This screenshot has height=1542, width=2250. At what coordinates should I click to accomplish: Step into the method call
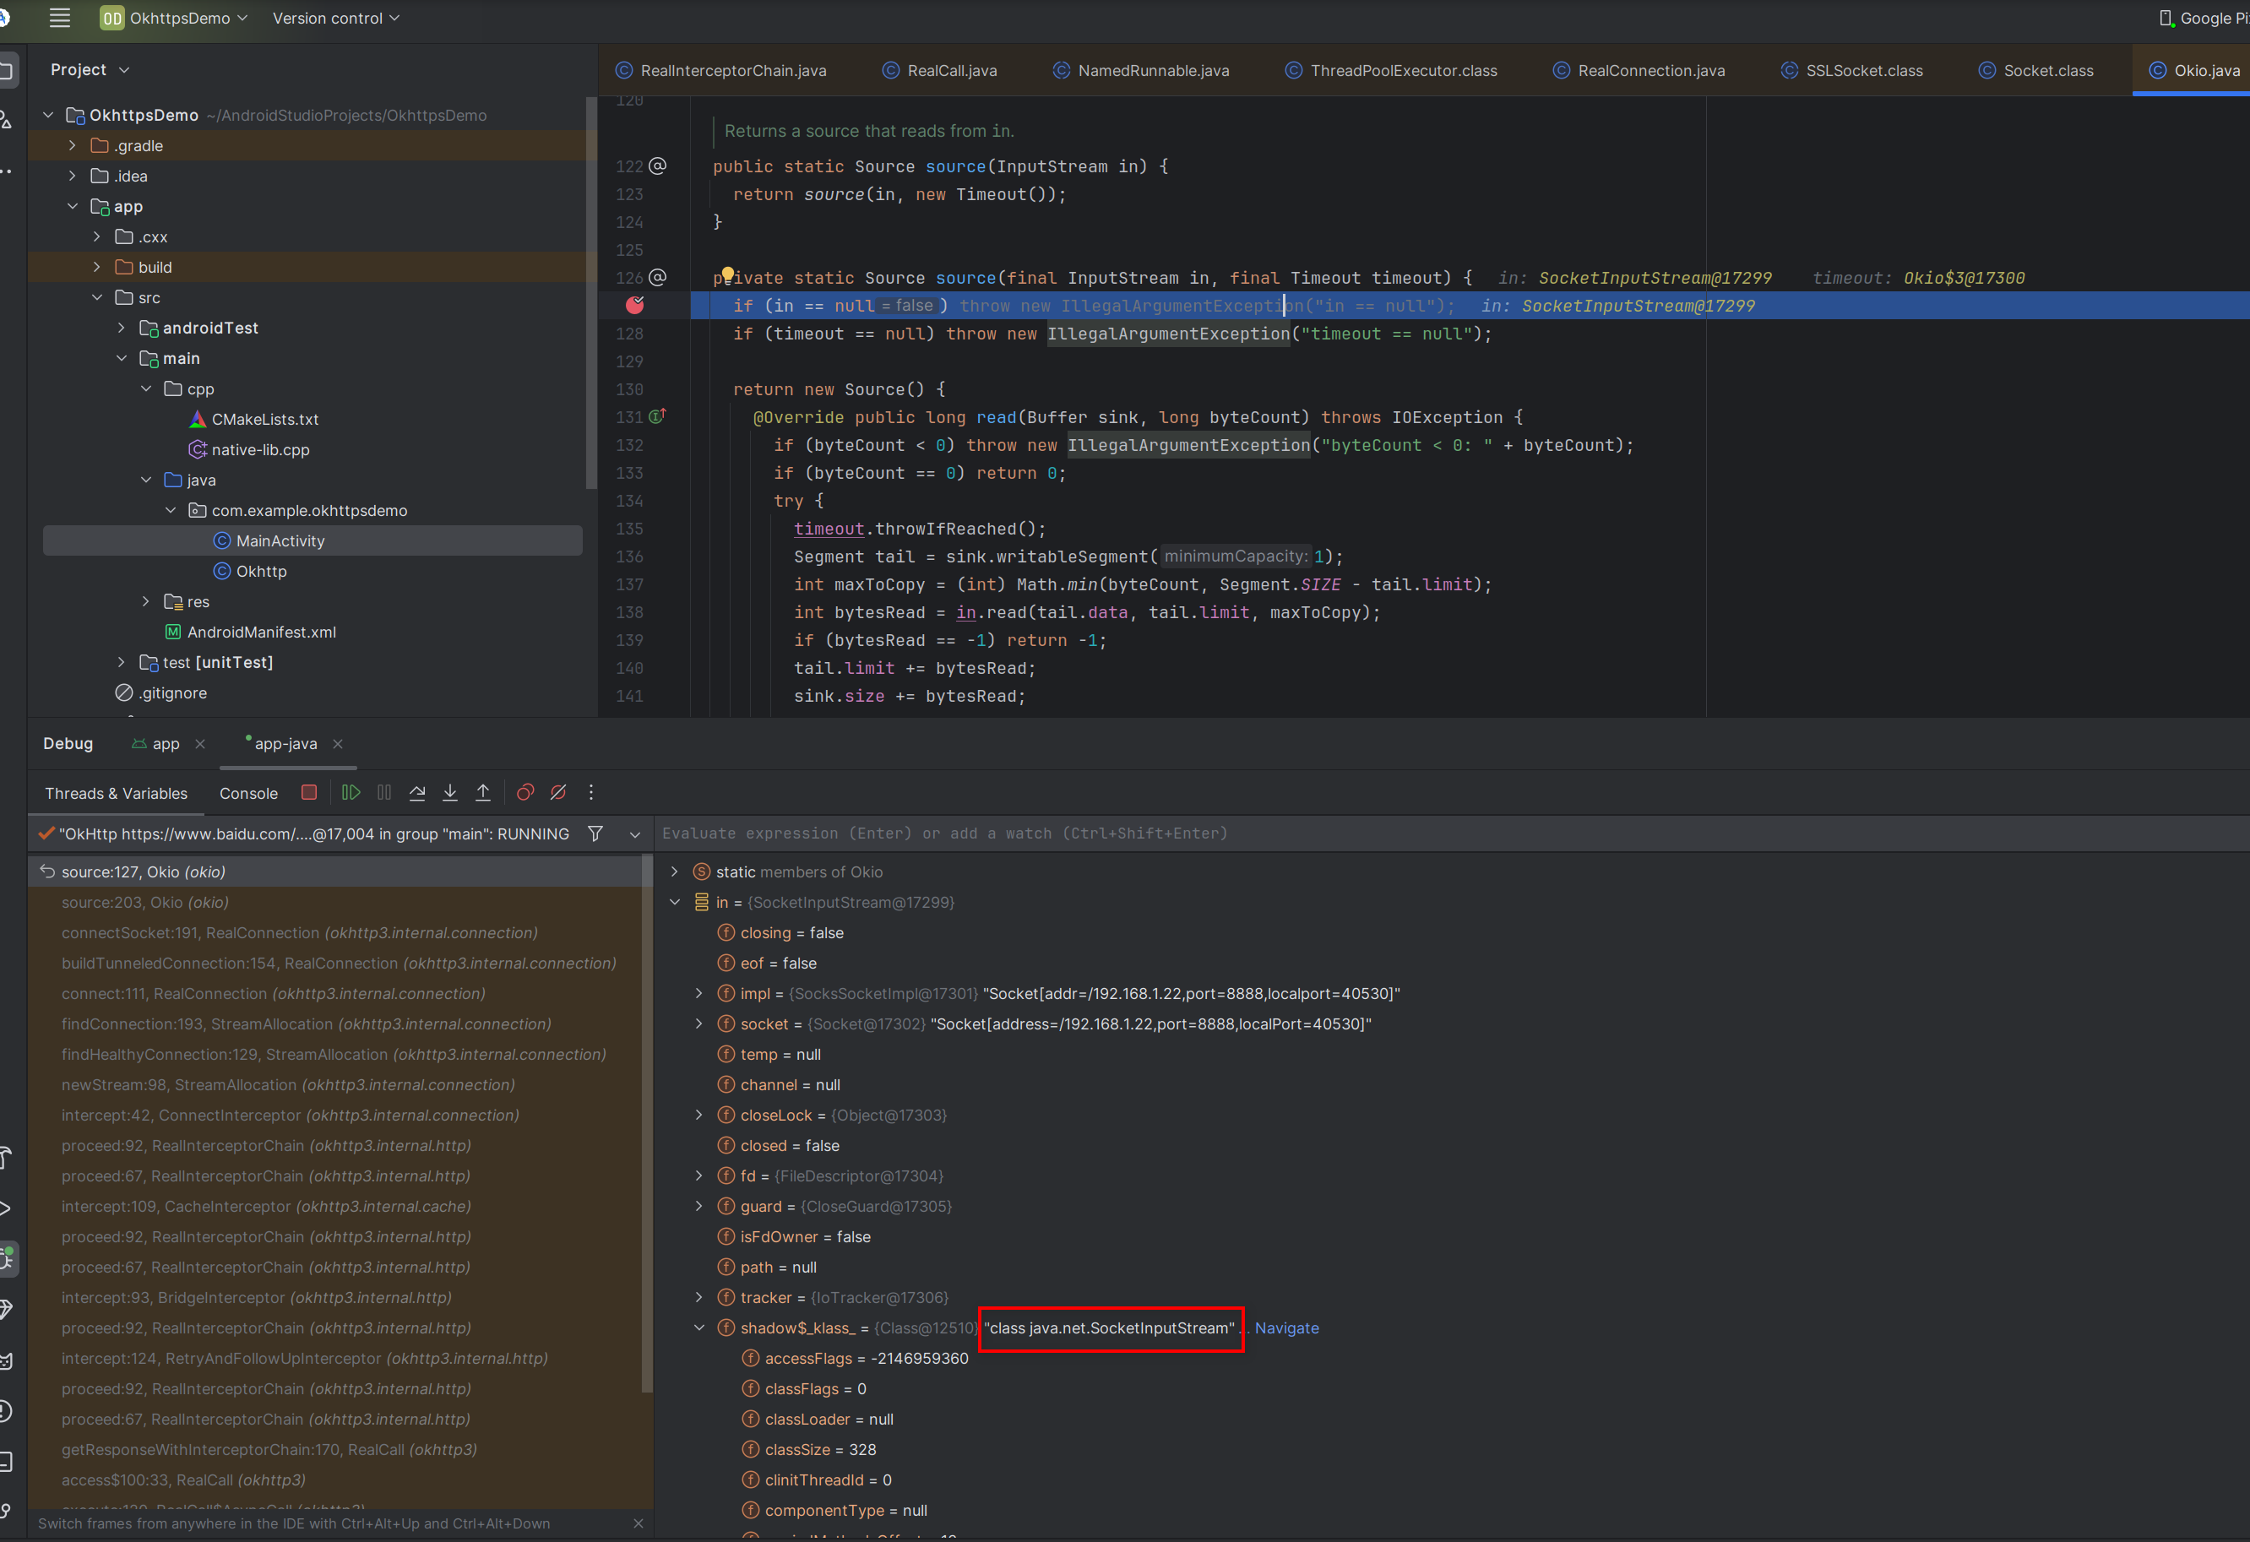450,792
